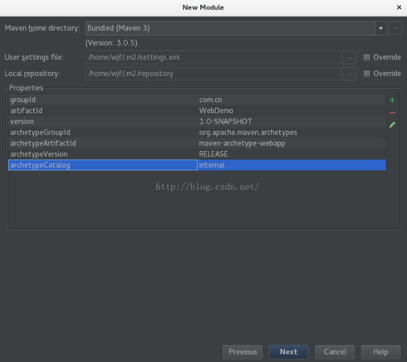Click the RELEASE value cell

click(291, 154)
